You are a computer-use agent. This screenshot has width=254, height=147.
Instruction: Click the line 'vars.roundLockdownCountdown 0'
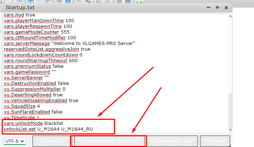[x=43, y=55]
